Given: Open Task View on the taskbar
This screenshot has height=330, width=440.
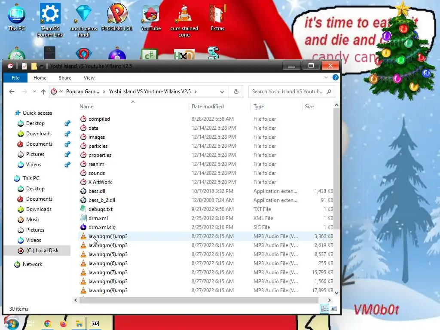Looking at the screenshot, I should 31,324.
